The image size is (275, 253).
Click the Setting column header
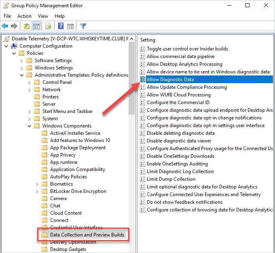[148, 40]
